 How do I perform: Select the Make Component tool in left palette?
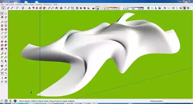click(6, 14)
